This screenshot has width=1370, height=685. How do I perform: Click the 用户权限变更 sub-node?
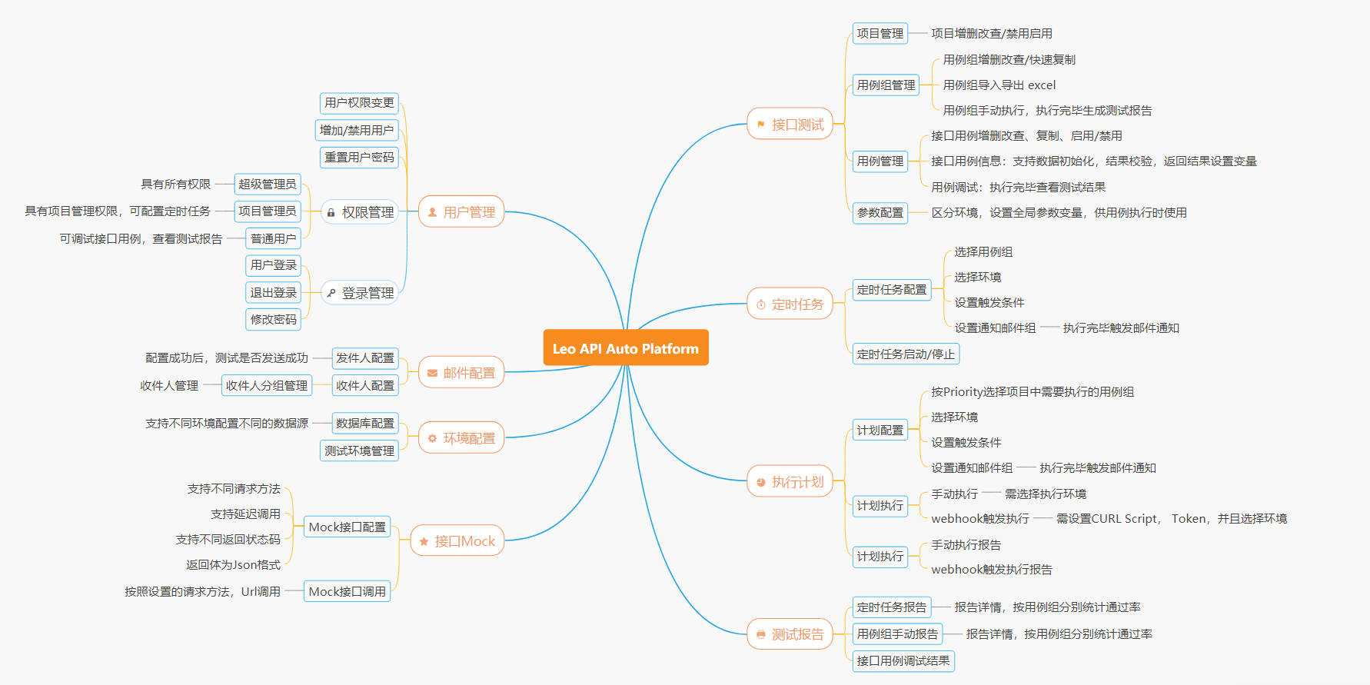[x=359, y=102]
